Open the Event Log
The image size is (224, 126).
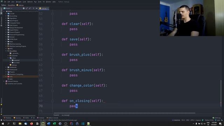[217, 118]
